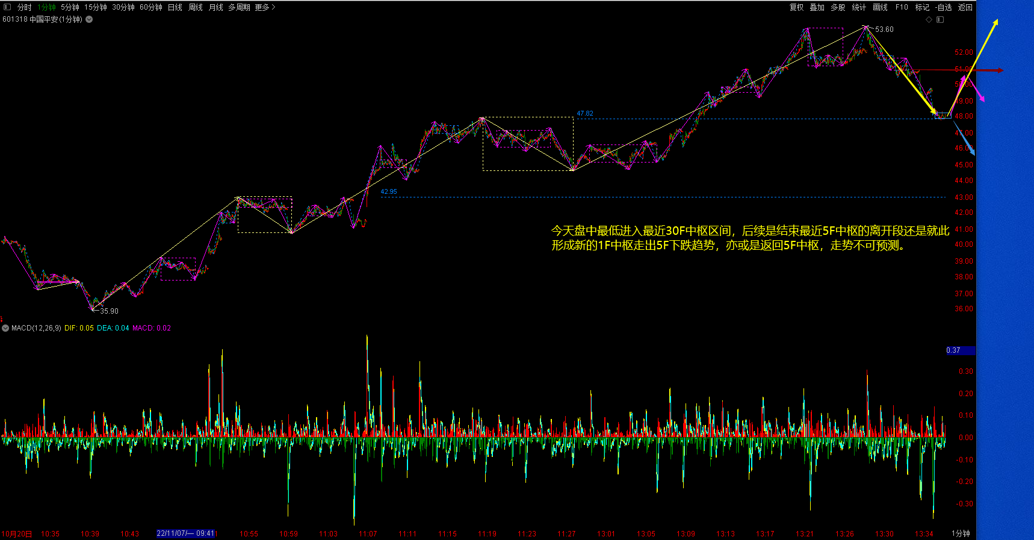Switch to 周线 weekly chart
1034x540 pixels.
[195, 7]
